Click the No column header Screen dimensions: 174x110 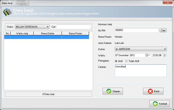(x=7, y=33)
